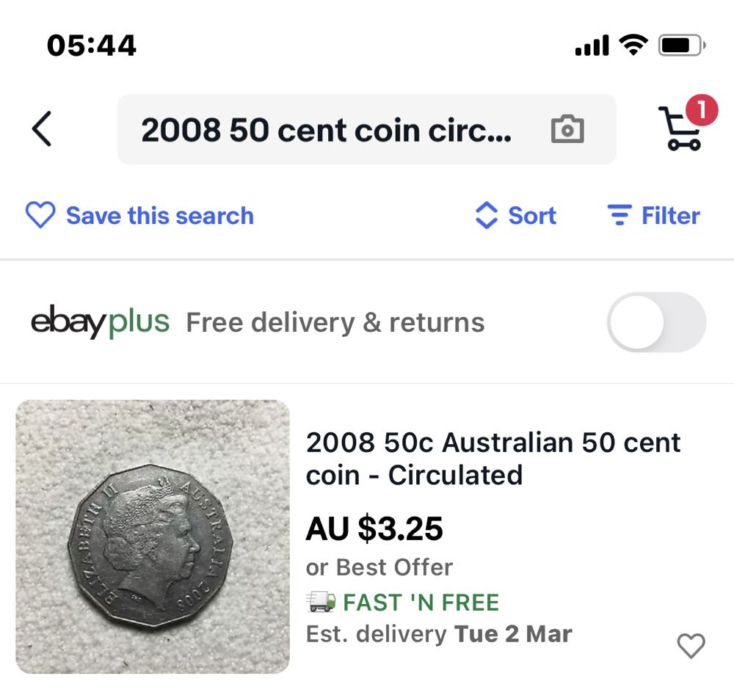Tap the or Best Offer text
Image resolution: width=734 pixels, height=687 pixels.
[x=379, y=567]
